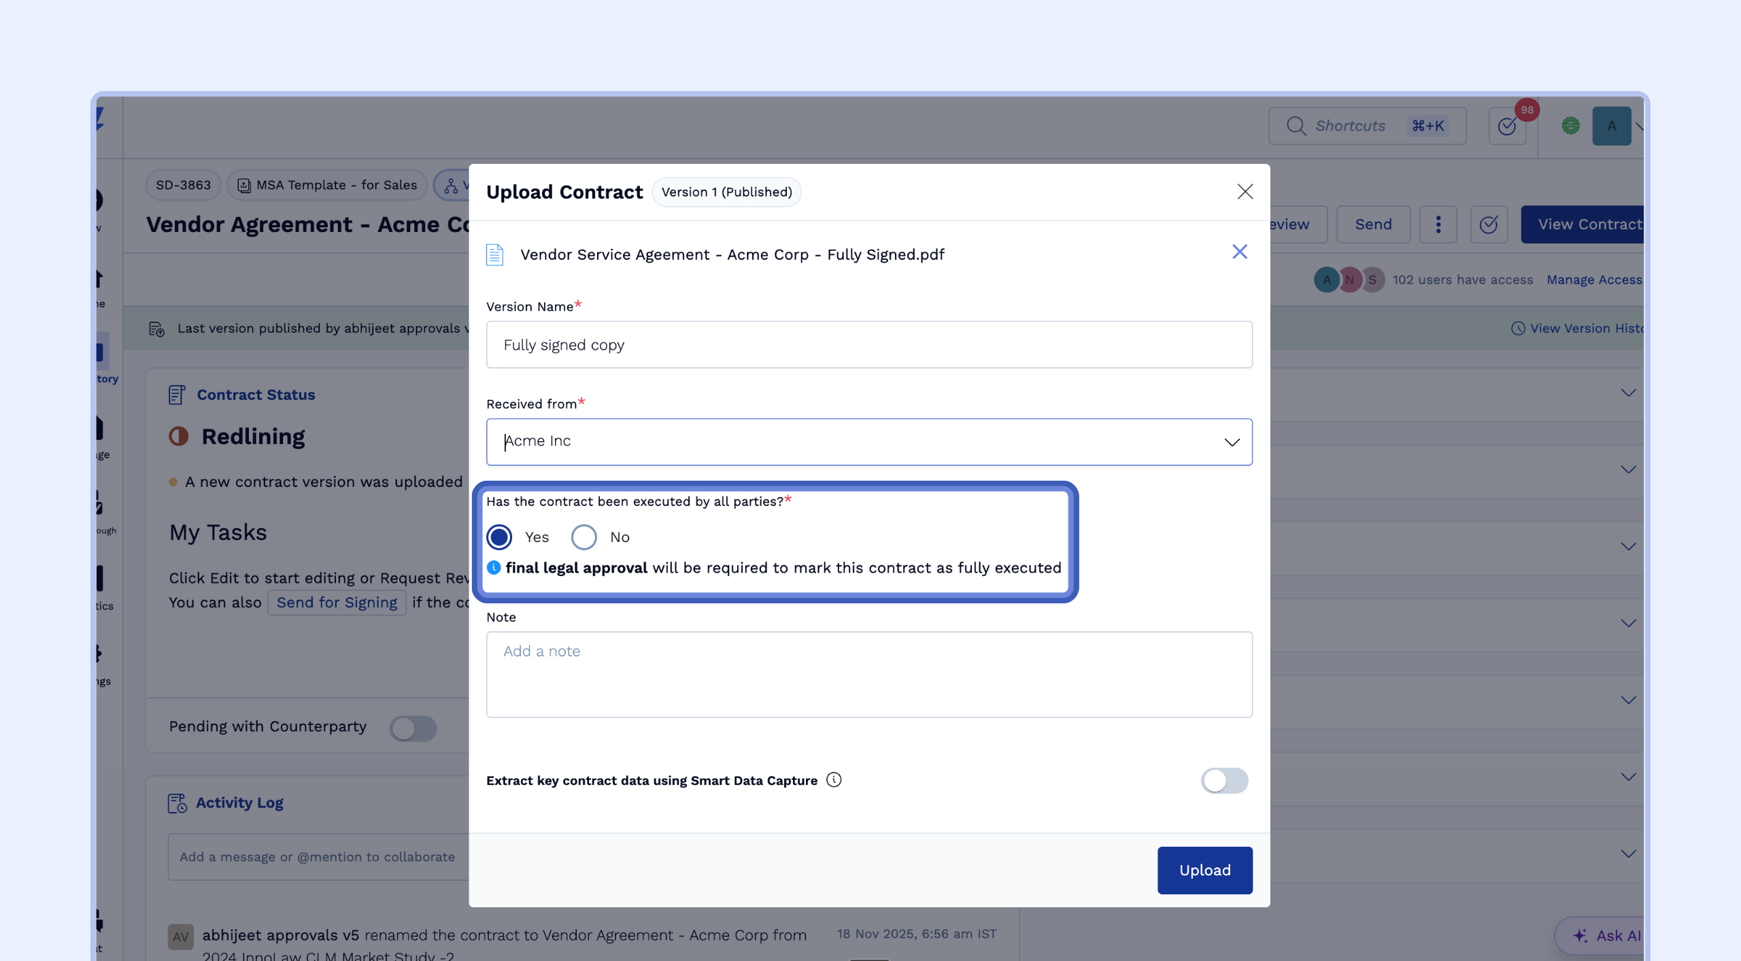Screen dimensions: 1741x961
Task: Click the three-dot more options icon
Action: point(1438,224)
